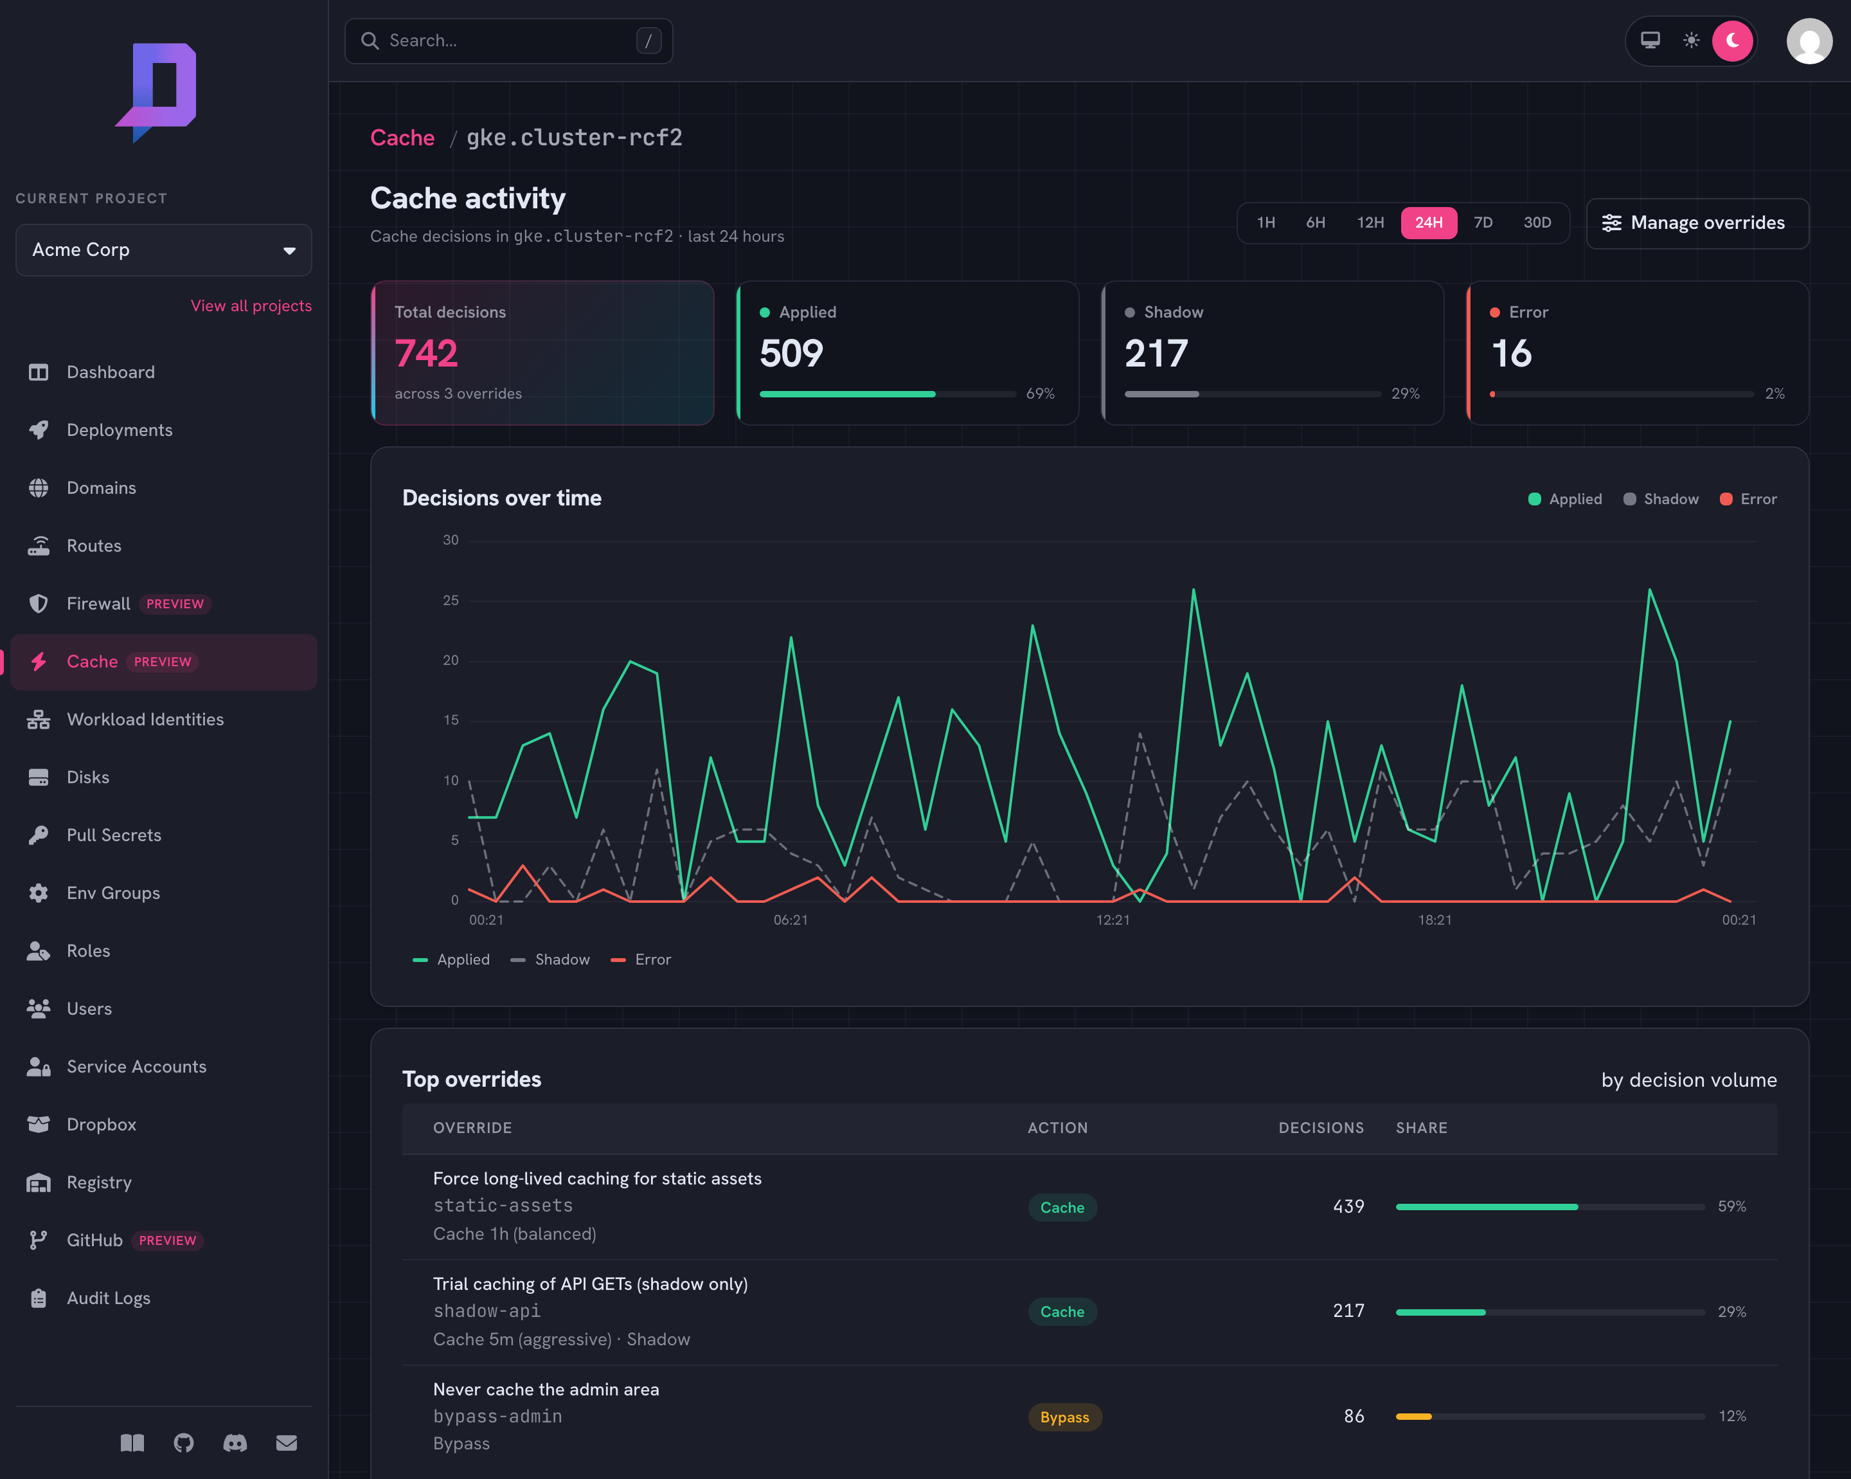The width and height of the screenshot is (1851, 1479).
Task: Switch to system theme monitor icon
Action: click(x=1650, y=41)
